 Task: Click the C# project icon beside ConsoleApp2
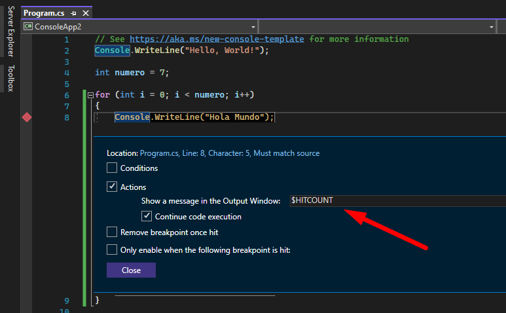tap(27, 27)
